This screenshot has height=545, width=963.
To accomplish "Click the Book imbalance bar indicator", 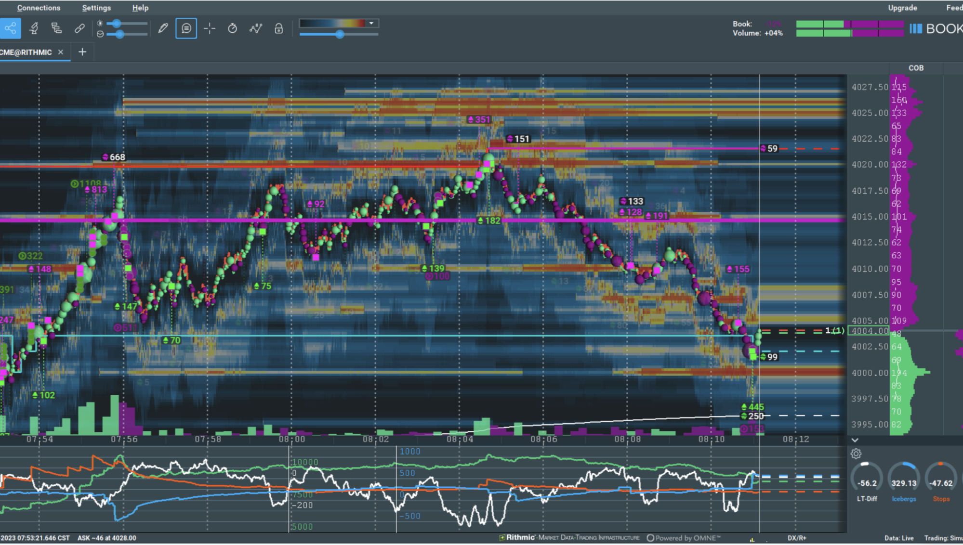I will click(850, 24).
